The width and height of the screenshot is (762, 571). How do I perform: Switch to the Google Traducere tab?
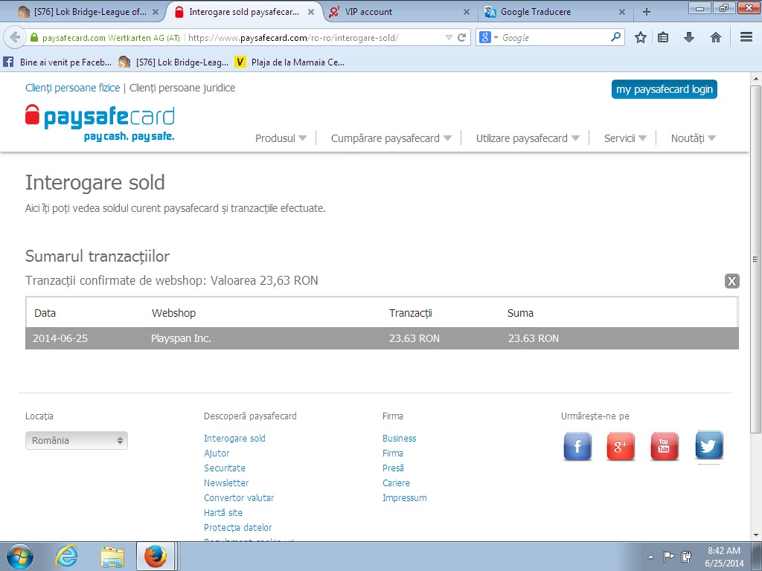click(x=547, y=12)
